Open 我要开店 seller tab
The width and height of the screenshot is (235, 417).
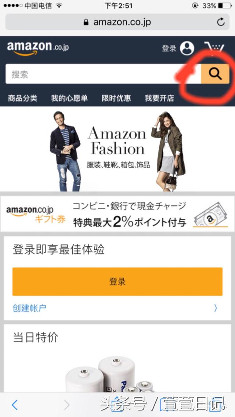159,98
